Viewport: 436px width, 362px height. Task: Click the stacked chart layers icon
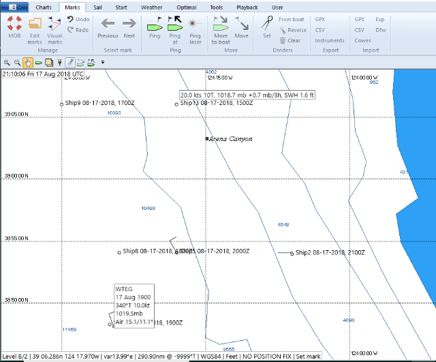49,63
